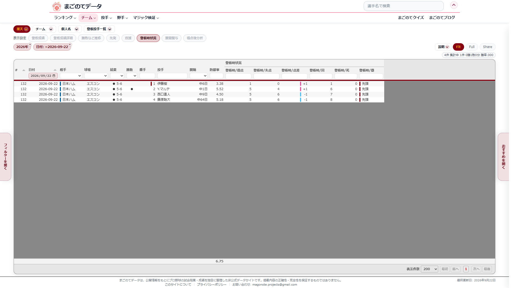513x288 pixels.
Task: Open the 表示件数 200 dropdown
Action: pos(429,269)
